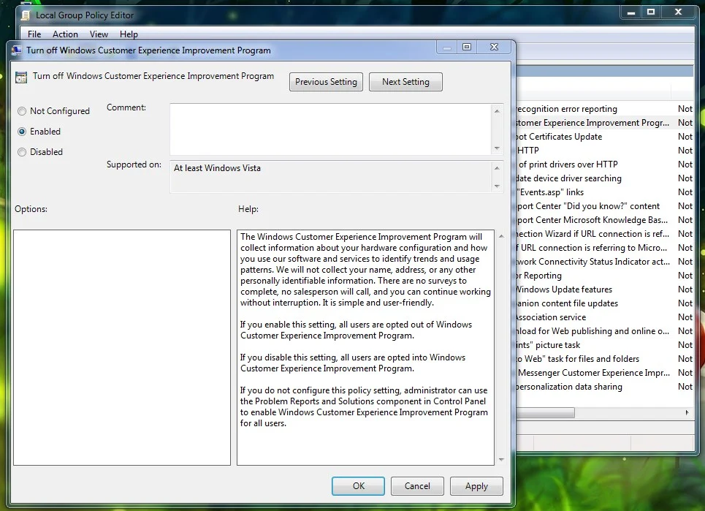Select 'Customer Experience Improvement Progr...' row

[604, 123]
